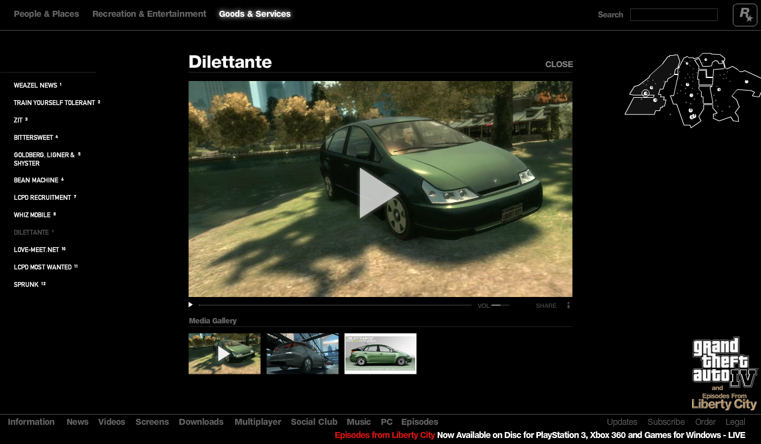This screenshot has height=444, width=761.
Task: Open the People & Places menu
Action: coord(46,14)
